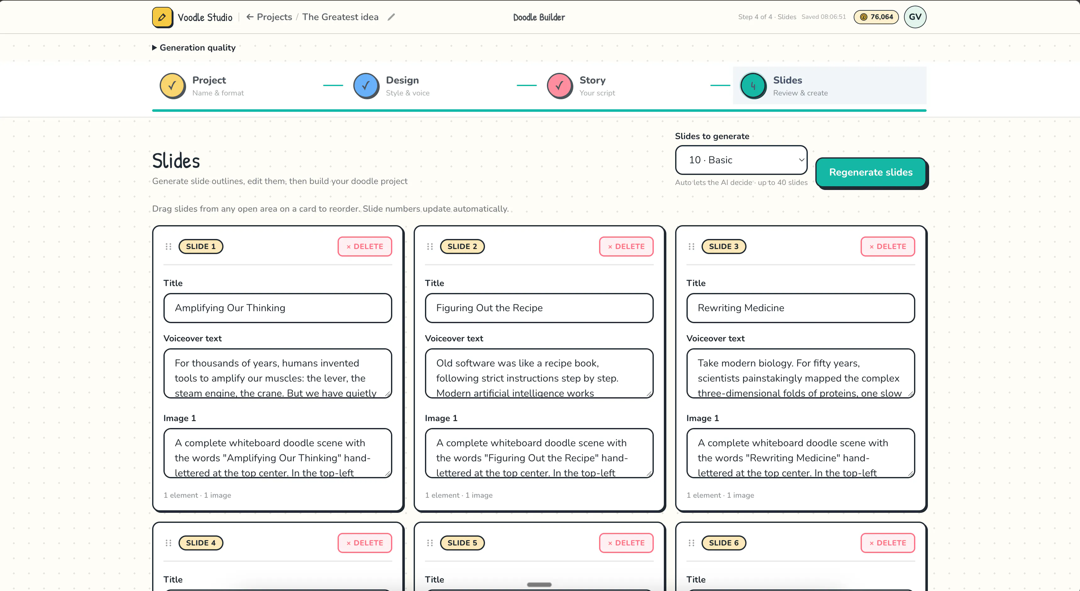Click Slide 1 Image 1 prompt box
This screenshot has width=1080, height=591.
point(278,453)
